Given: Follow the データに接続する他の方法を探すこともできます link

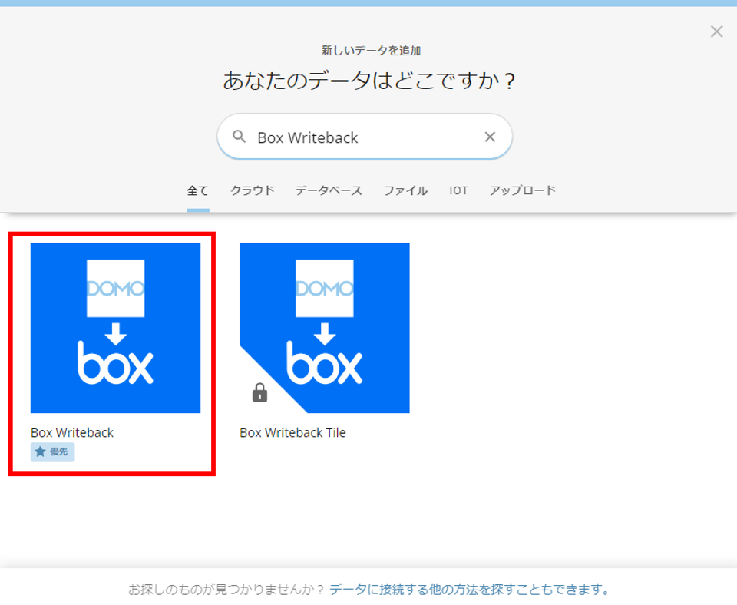Looking at the screenshot, I should pyautogui.click(x=469, y=589).
